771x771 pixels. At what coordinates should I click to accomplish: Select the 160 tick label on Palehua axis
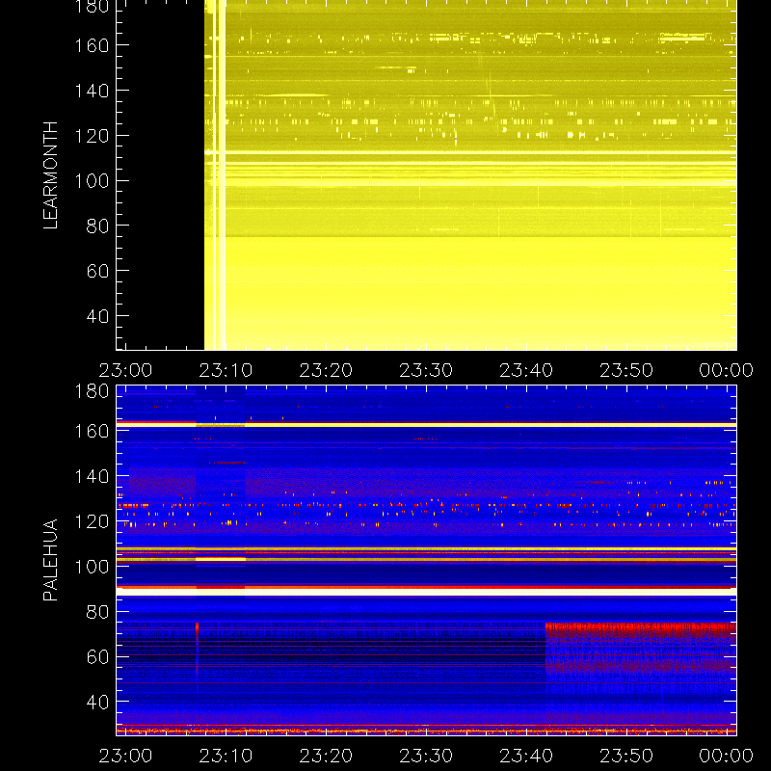[x=92, y=431]
